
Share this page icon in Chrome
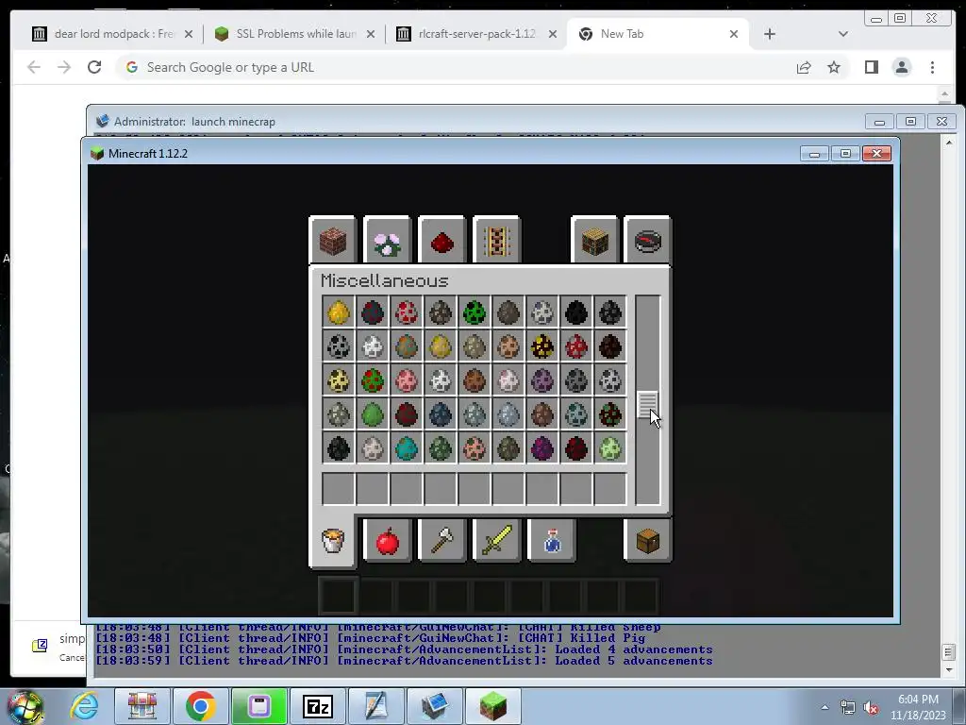tap(804, 67)
